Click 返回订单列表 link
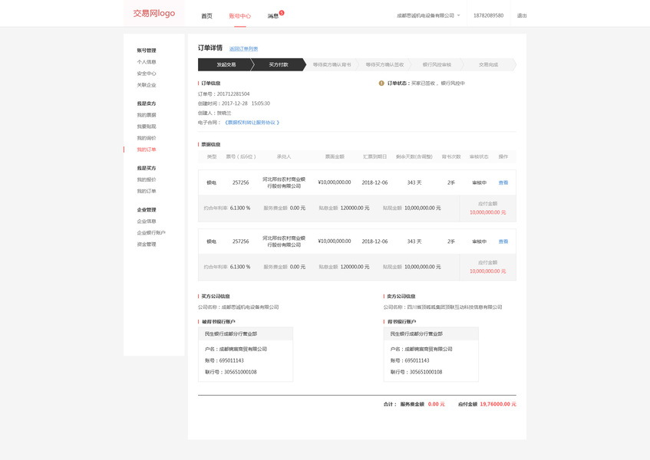This screenshot has height=460, width=650. pos(243,49)
